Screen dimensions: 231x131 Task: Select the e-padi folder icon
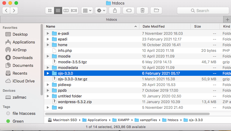pos(54,33)
